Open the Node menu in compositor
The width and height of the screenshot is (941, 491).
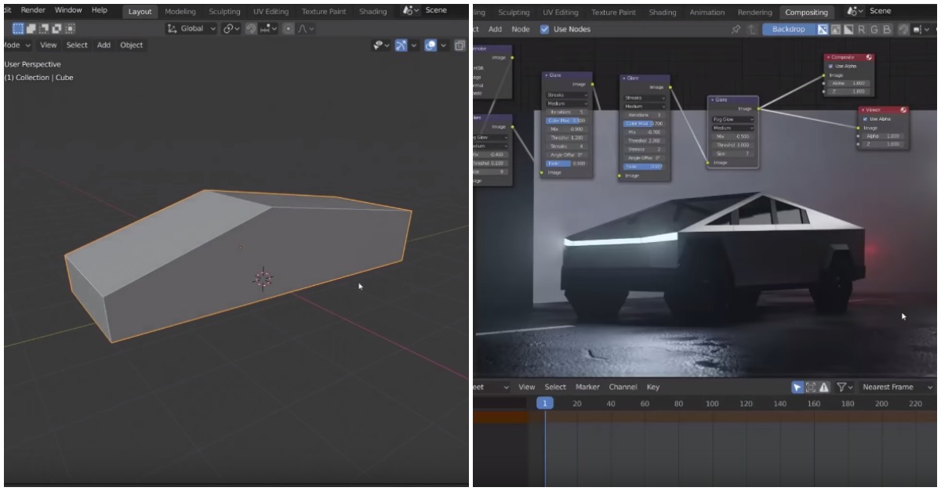click(x=521, y=29)
